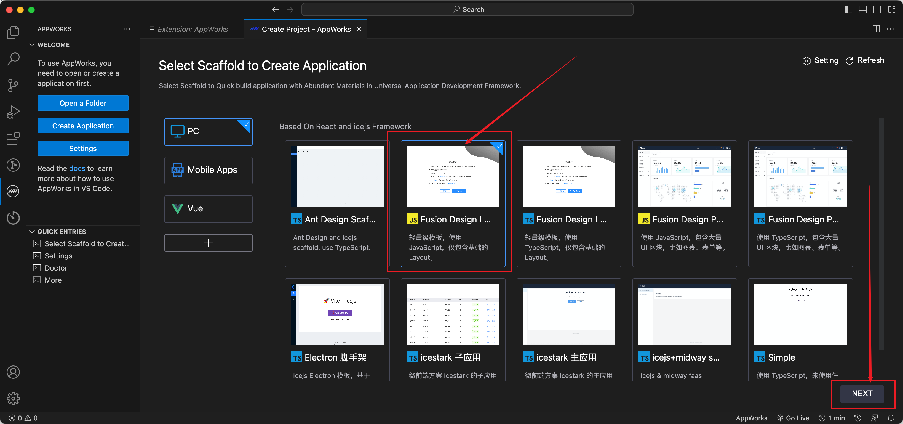Viewport: 903px width, 424px height.
Task: Click the Refresh icon in scaffold page
Action: [x=849, y=61]
